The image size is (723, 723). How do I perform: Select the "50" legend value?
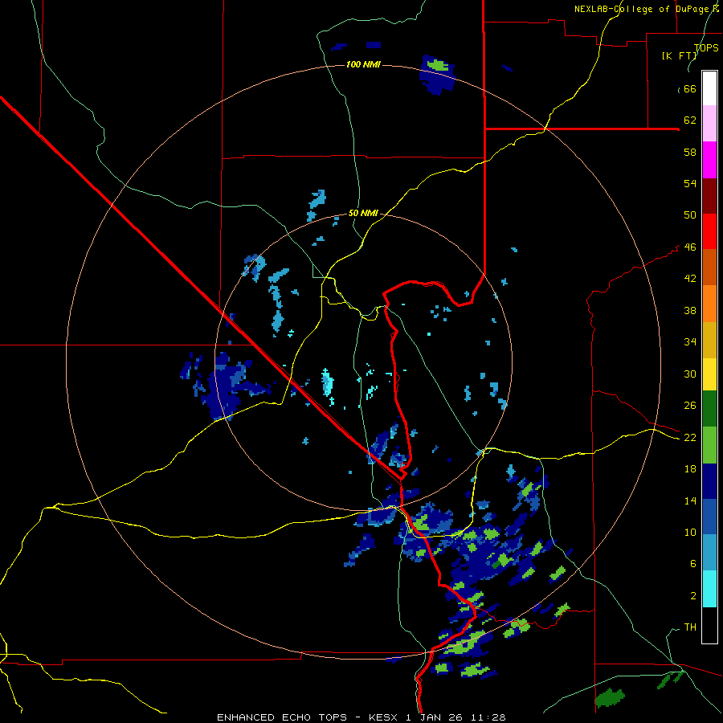point(690,214)
